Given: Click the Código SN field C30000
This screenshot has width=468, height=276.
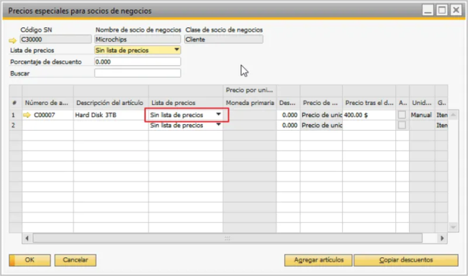Looking at the screenshot, I should click(55, 40).
